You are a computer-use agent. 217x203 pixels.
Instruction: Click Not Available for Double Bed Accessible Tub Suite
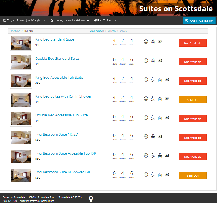[x=193, y=119]
